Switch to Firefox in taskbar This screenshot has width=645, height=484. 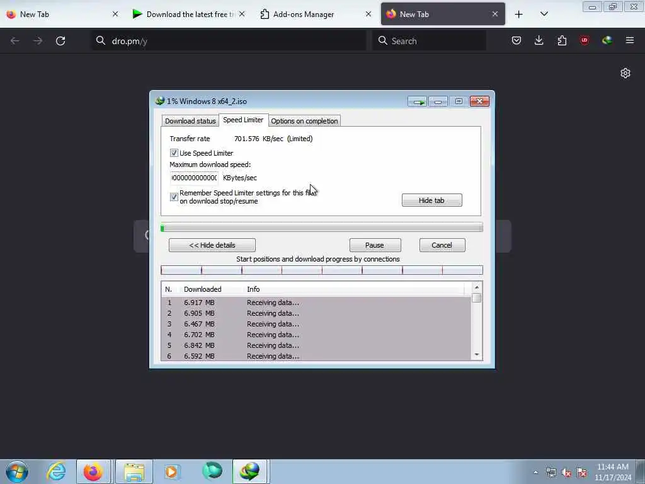pos(93,471)
